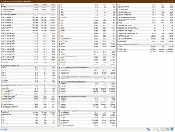Image resolution: width=175 pixels, height=132 pixels.
Task: Select the Tras memory timing row
Action: [x=28, y=121]
